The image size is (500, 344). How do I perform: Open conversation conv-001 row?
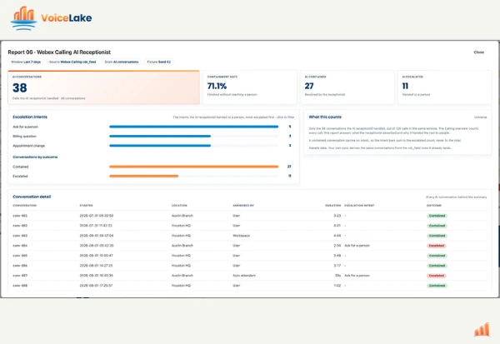250,216
